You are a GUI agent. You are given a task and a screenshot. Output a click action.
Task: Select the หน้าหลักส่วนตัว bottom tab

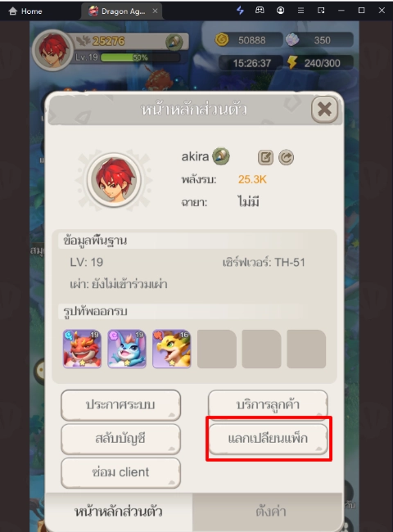(119, 512)
